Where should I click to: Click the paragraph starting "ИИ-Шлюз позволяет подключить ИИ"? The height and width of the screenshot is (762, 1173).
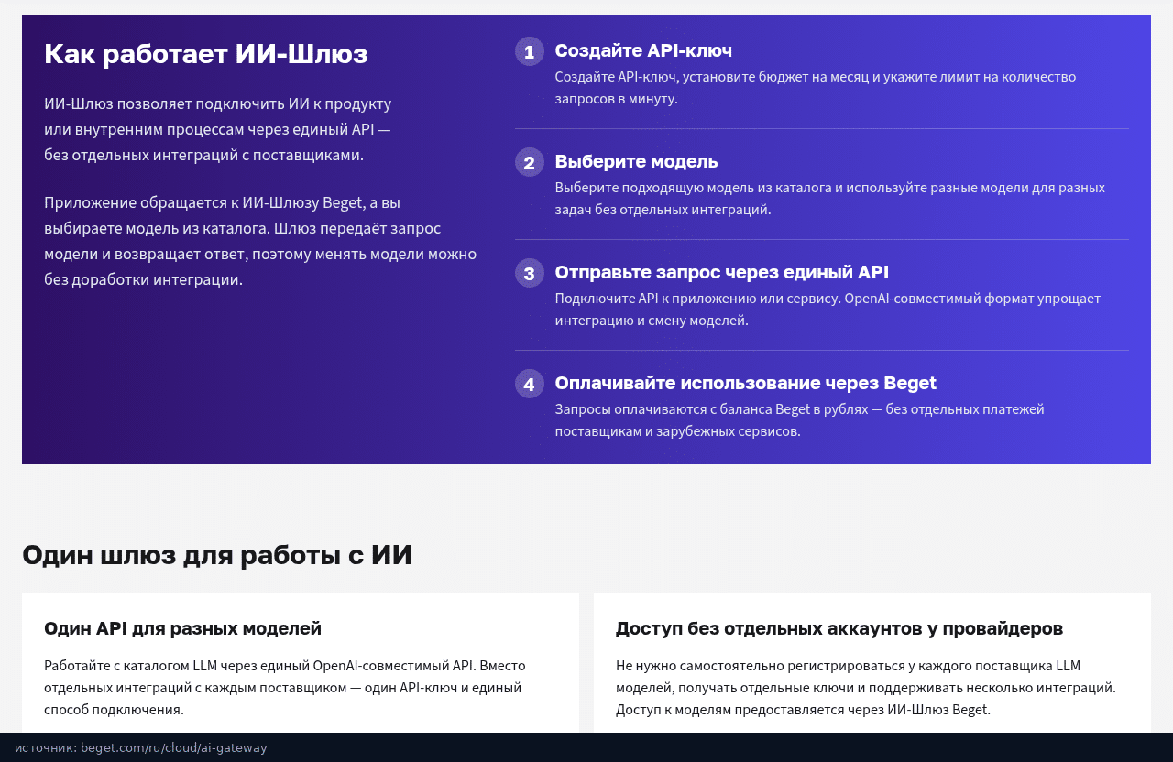pyautogui.click(x=218, y=129)
